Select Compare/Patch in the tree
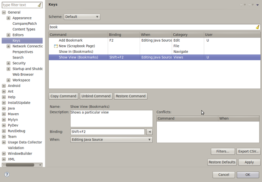This screenshot has width=262, height=182. pyautogui.click(x=25, y=23)
